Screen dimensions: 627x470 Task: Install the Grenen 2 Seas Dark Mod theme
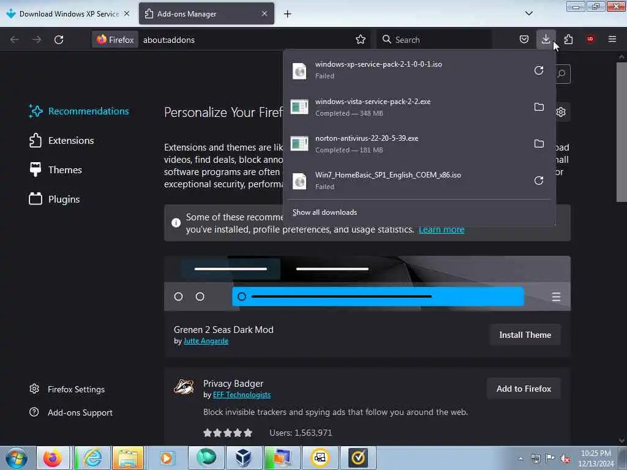pyautogui.click(x=525, y=335)
